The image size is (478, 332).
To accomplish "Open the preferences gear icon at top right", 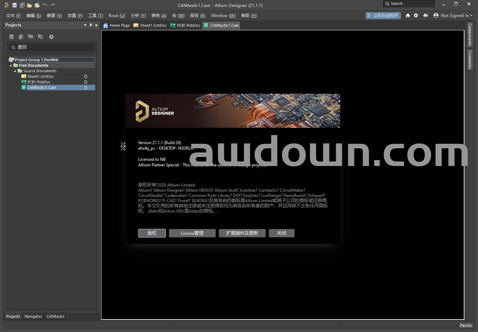I will pyautogui.click(x=416, y=15).
